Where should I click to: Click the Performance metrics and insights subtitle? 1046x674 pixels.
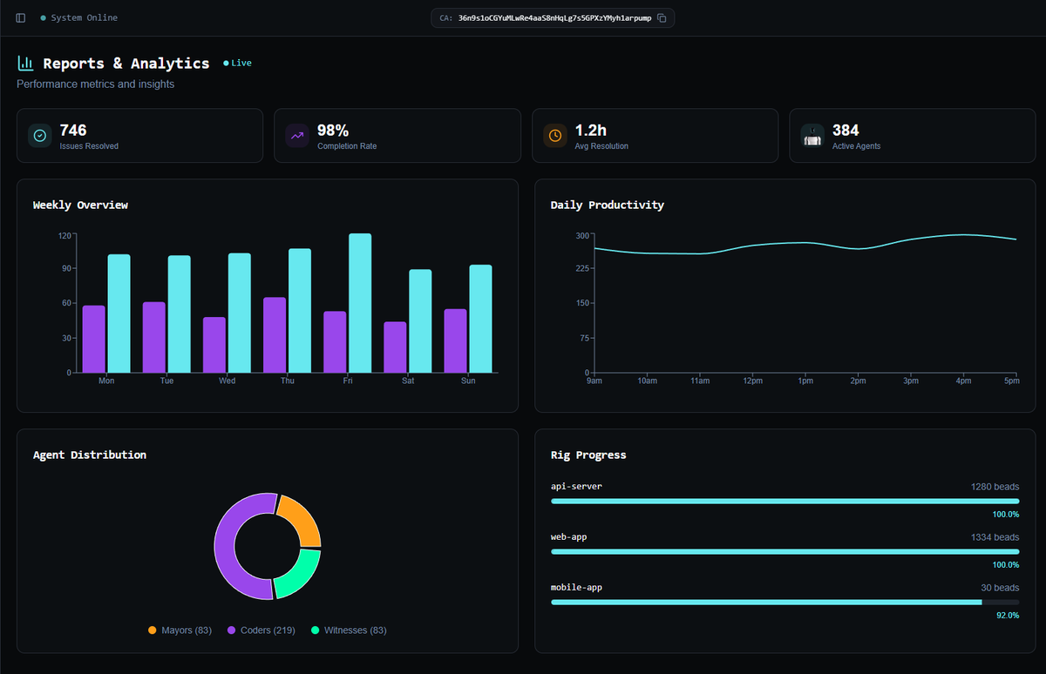click(96, 84)
